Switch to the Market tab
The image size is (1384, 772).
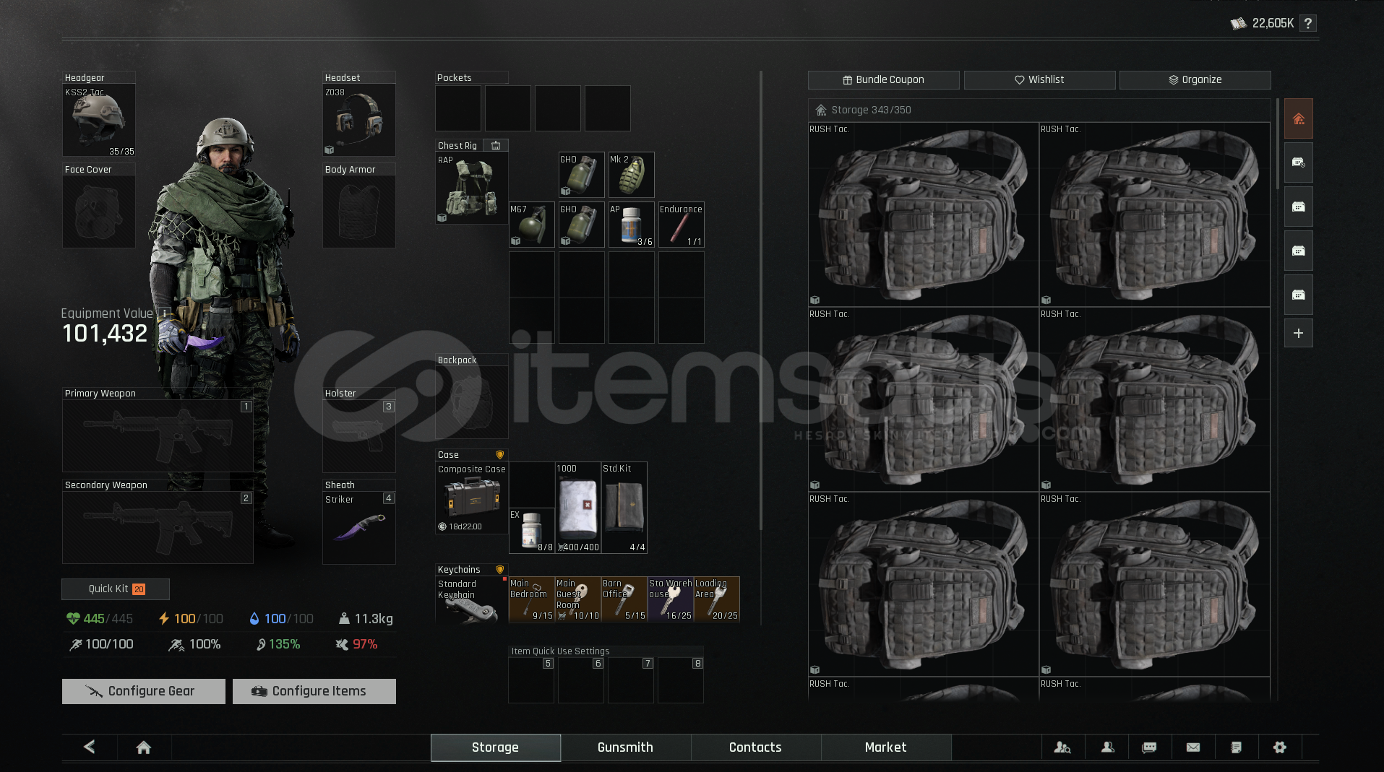(x=886, y=747)
